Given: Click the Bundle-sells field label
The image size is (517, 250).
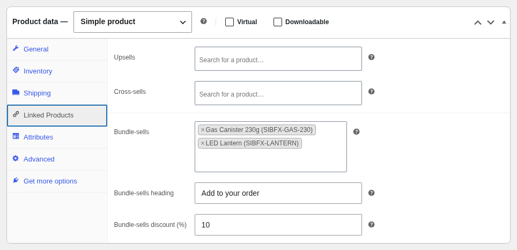Looking at the screenshot, I should tap(131, 132).
